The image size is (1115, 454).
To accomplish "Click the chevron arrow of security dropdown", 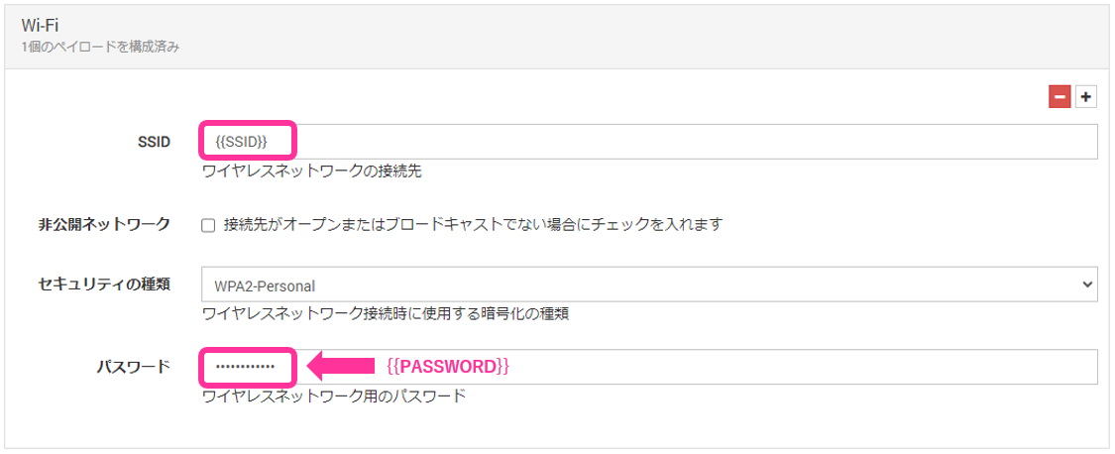I will pyautogui.click(x=1087, y=284).
